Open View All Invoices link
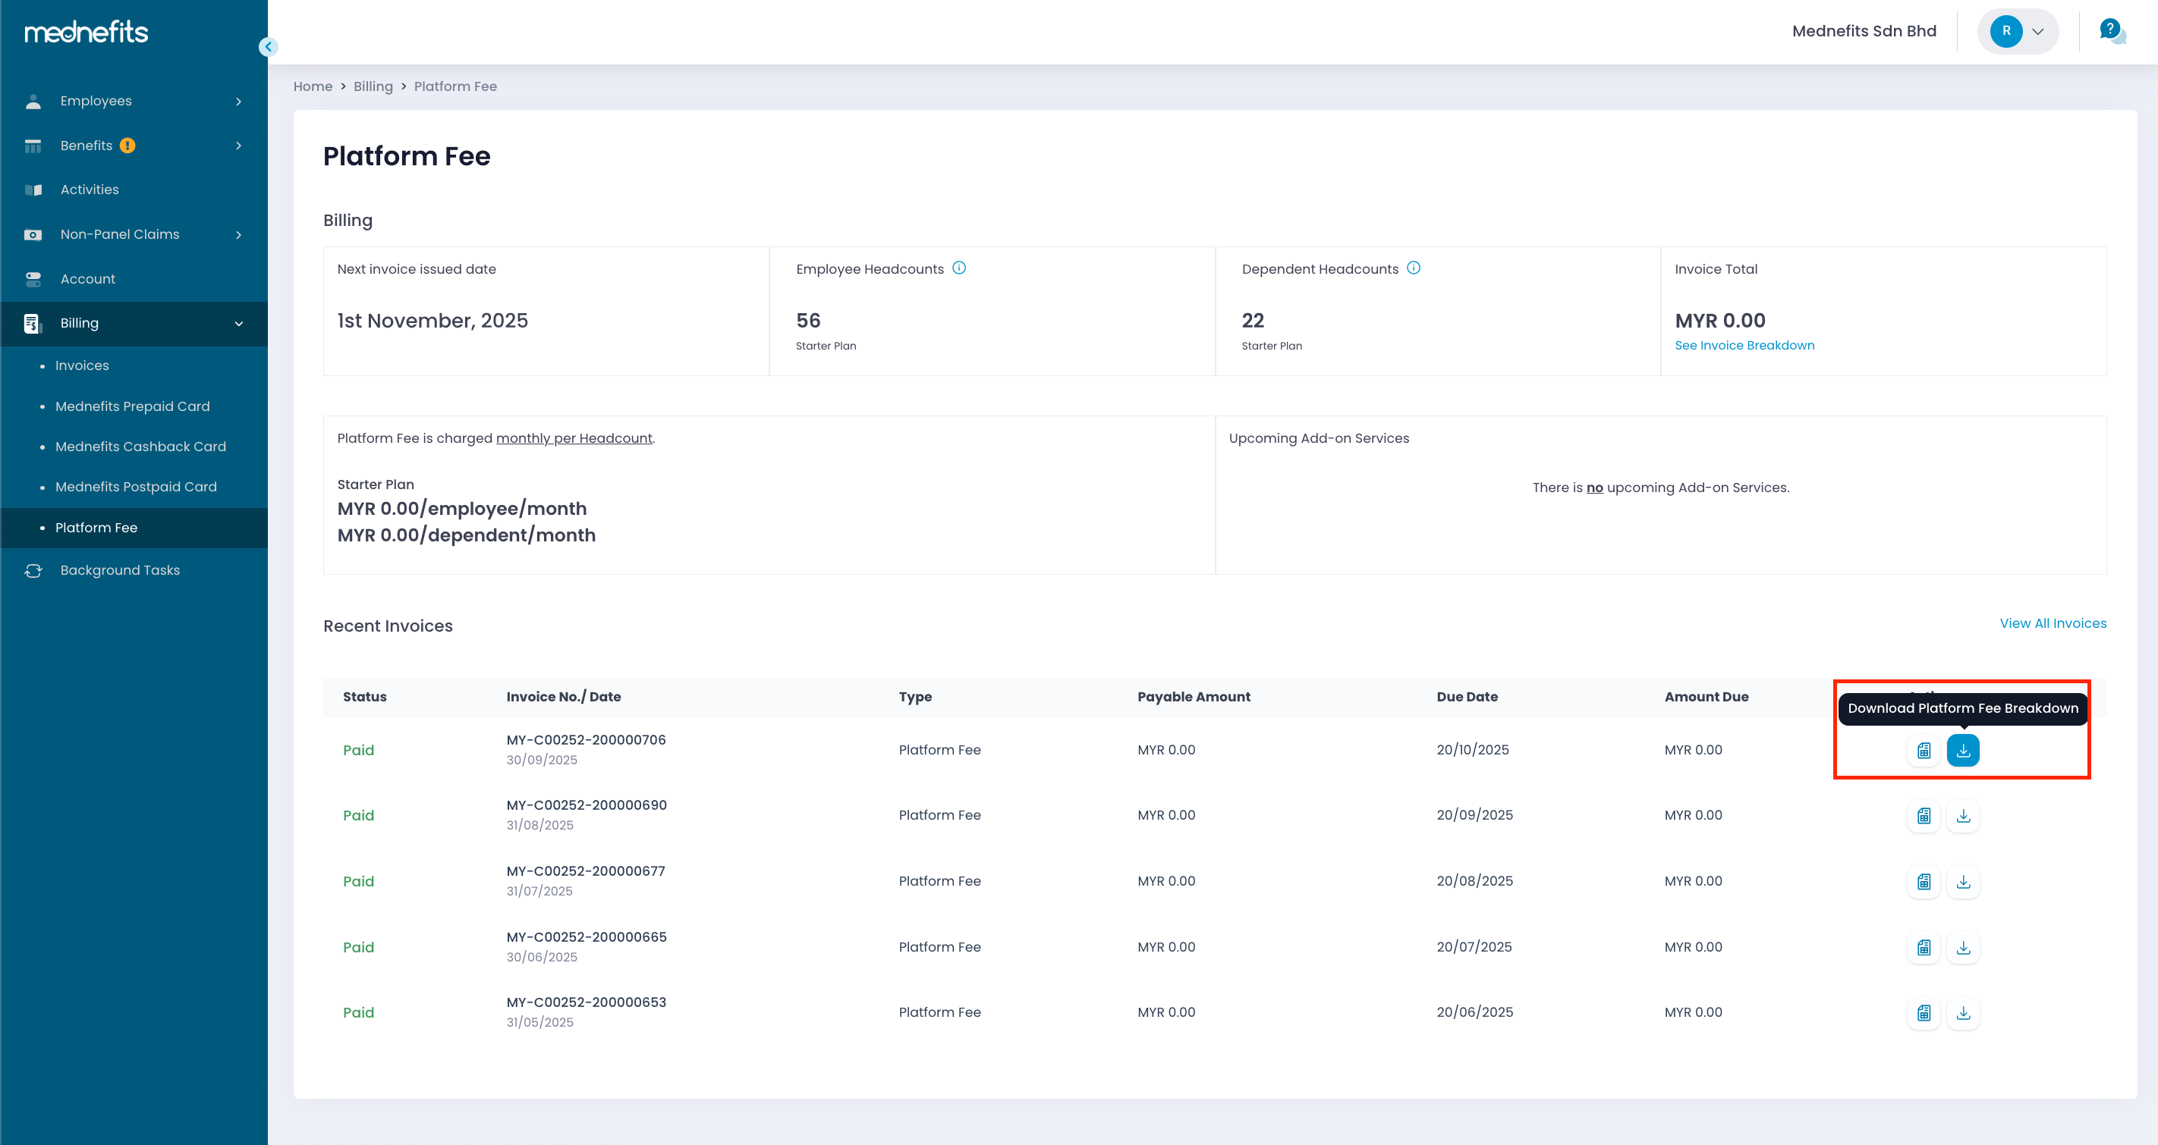Image resolution: width=2158 pixels, height=1145 pixels. tap(2052, 623)
